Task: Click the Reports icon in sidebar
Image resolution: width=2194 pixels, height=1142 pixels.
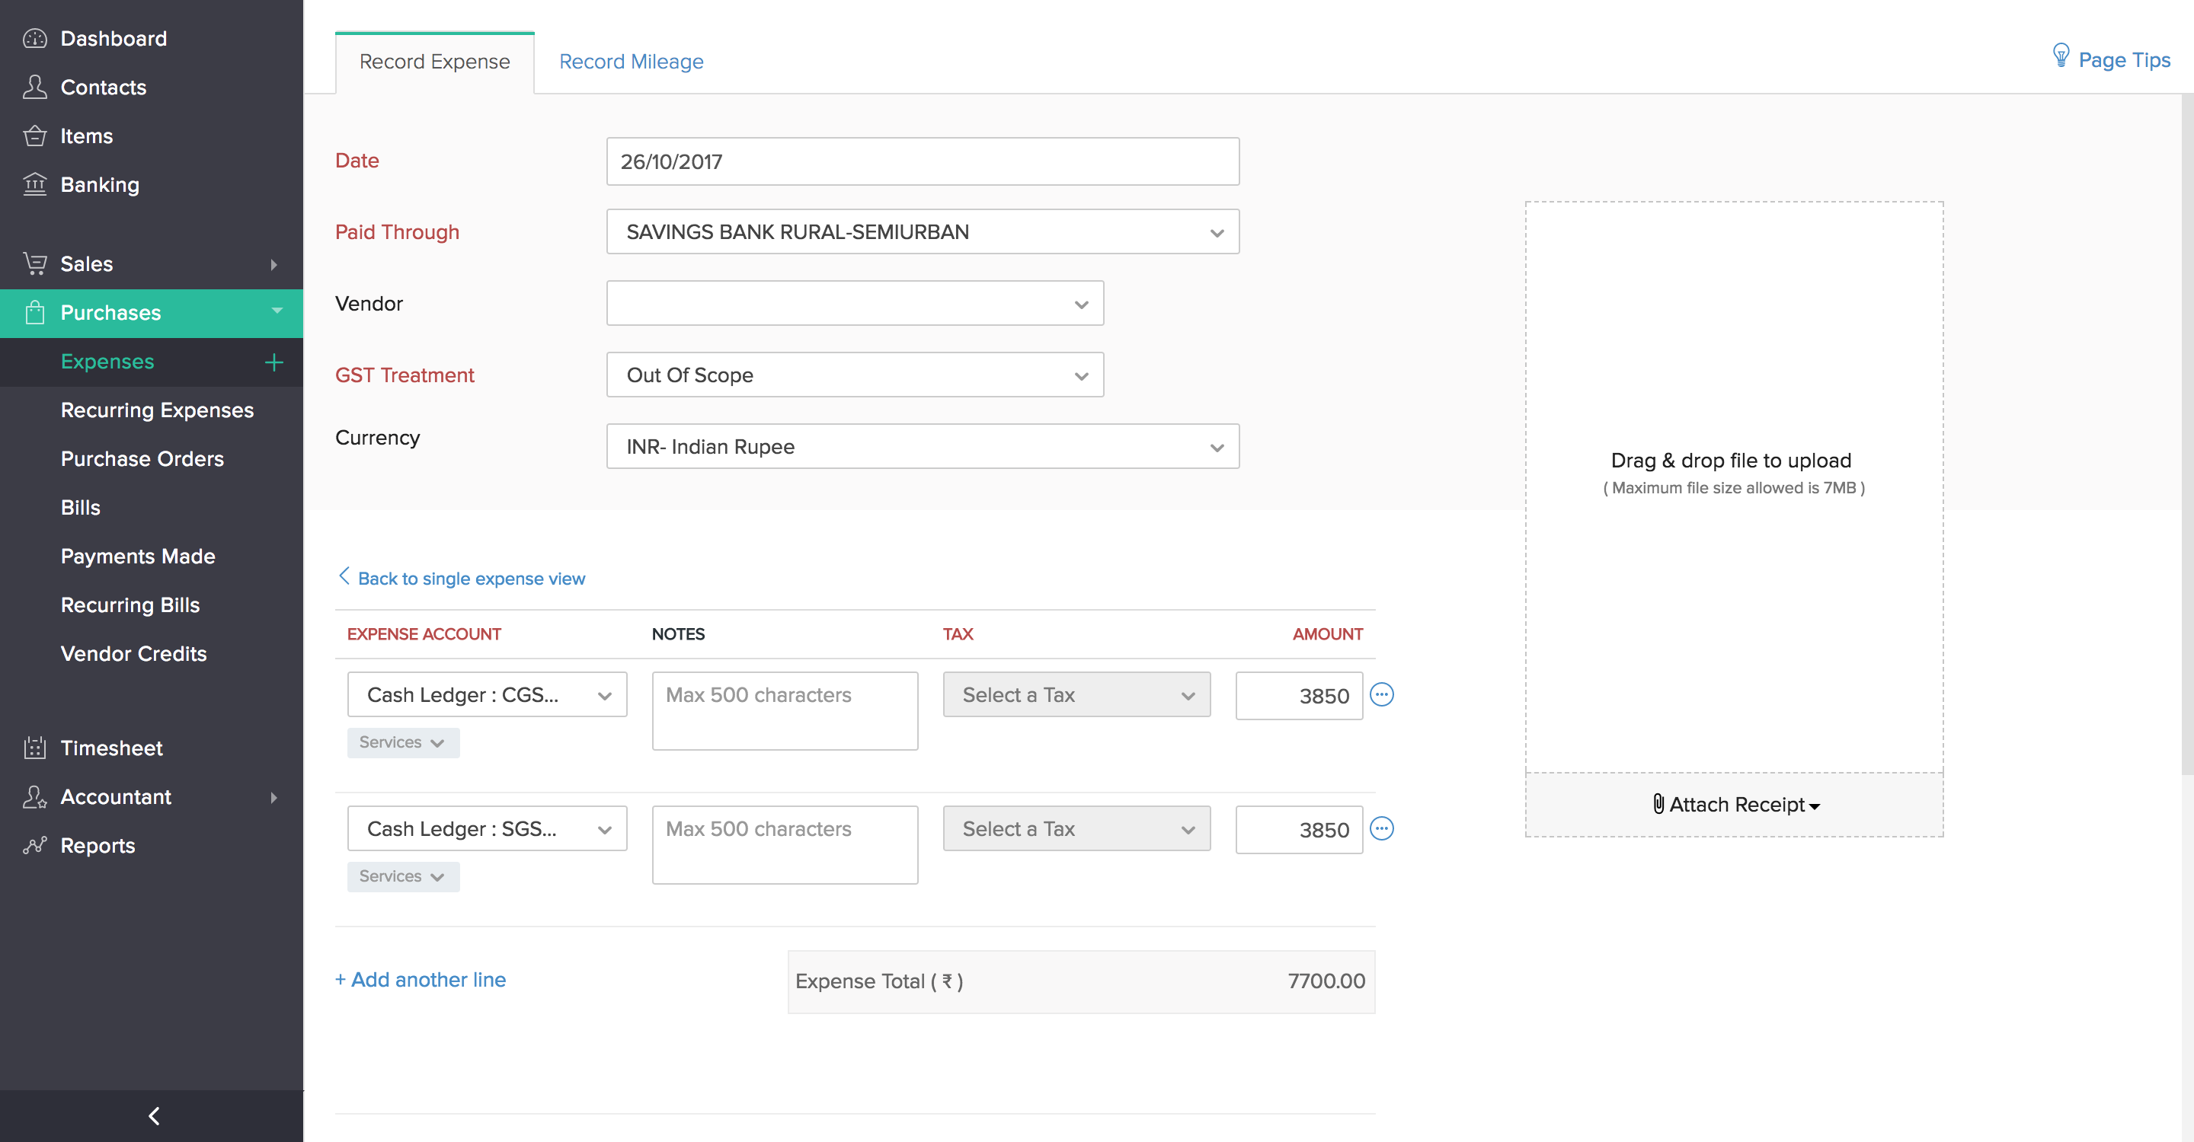Action: pyautogui.click(x=38, y=845)
